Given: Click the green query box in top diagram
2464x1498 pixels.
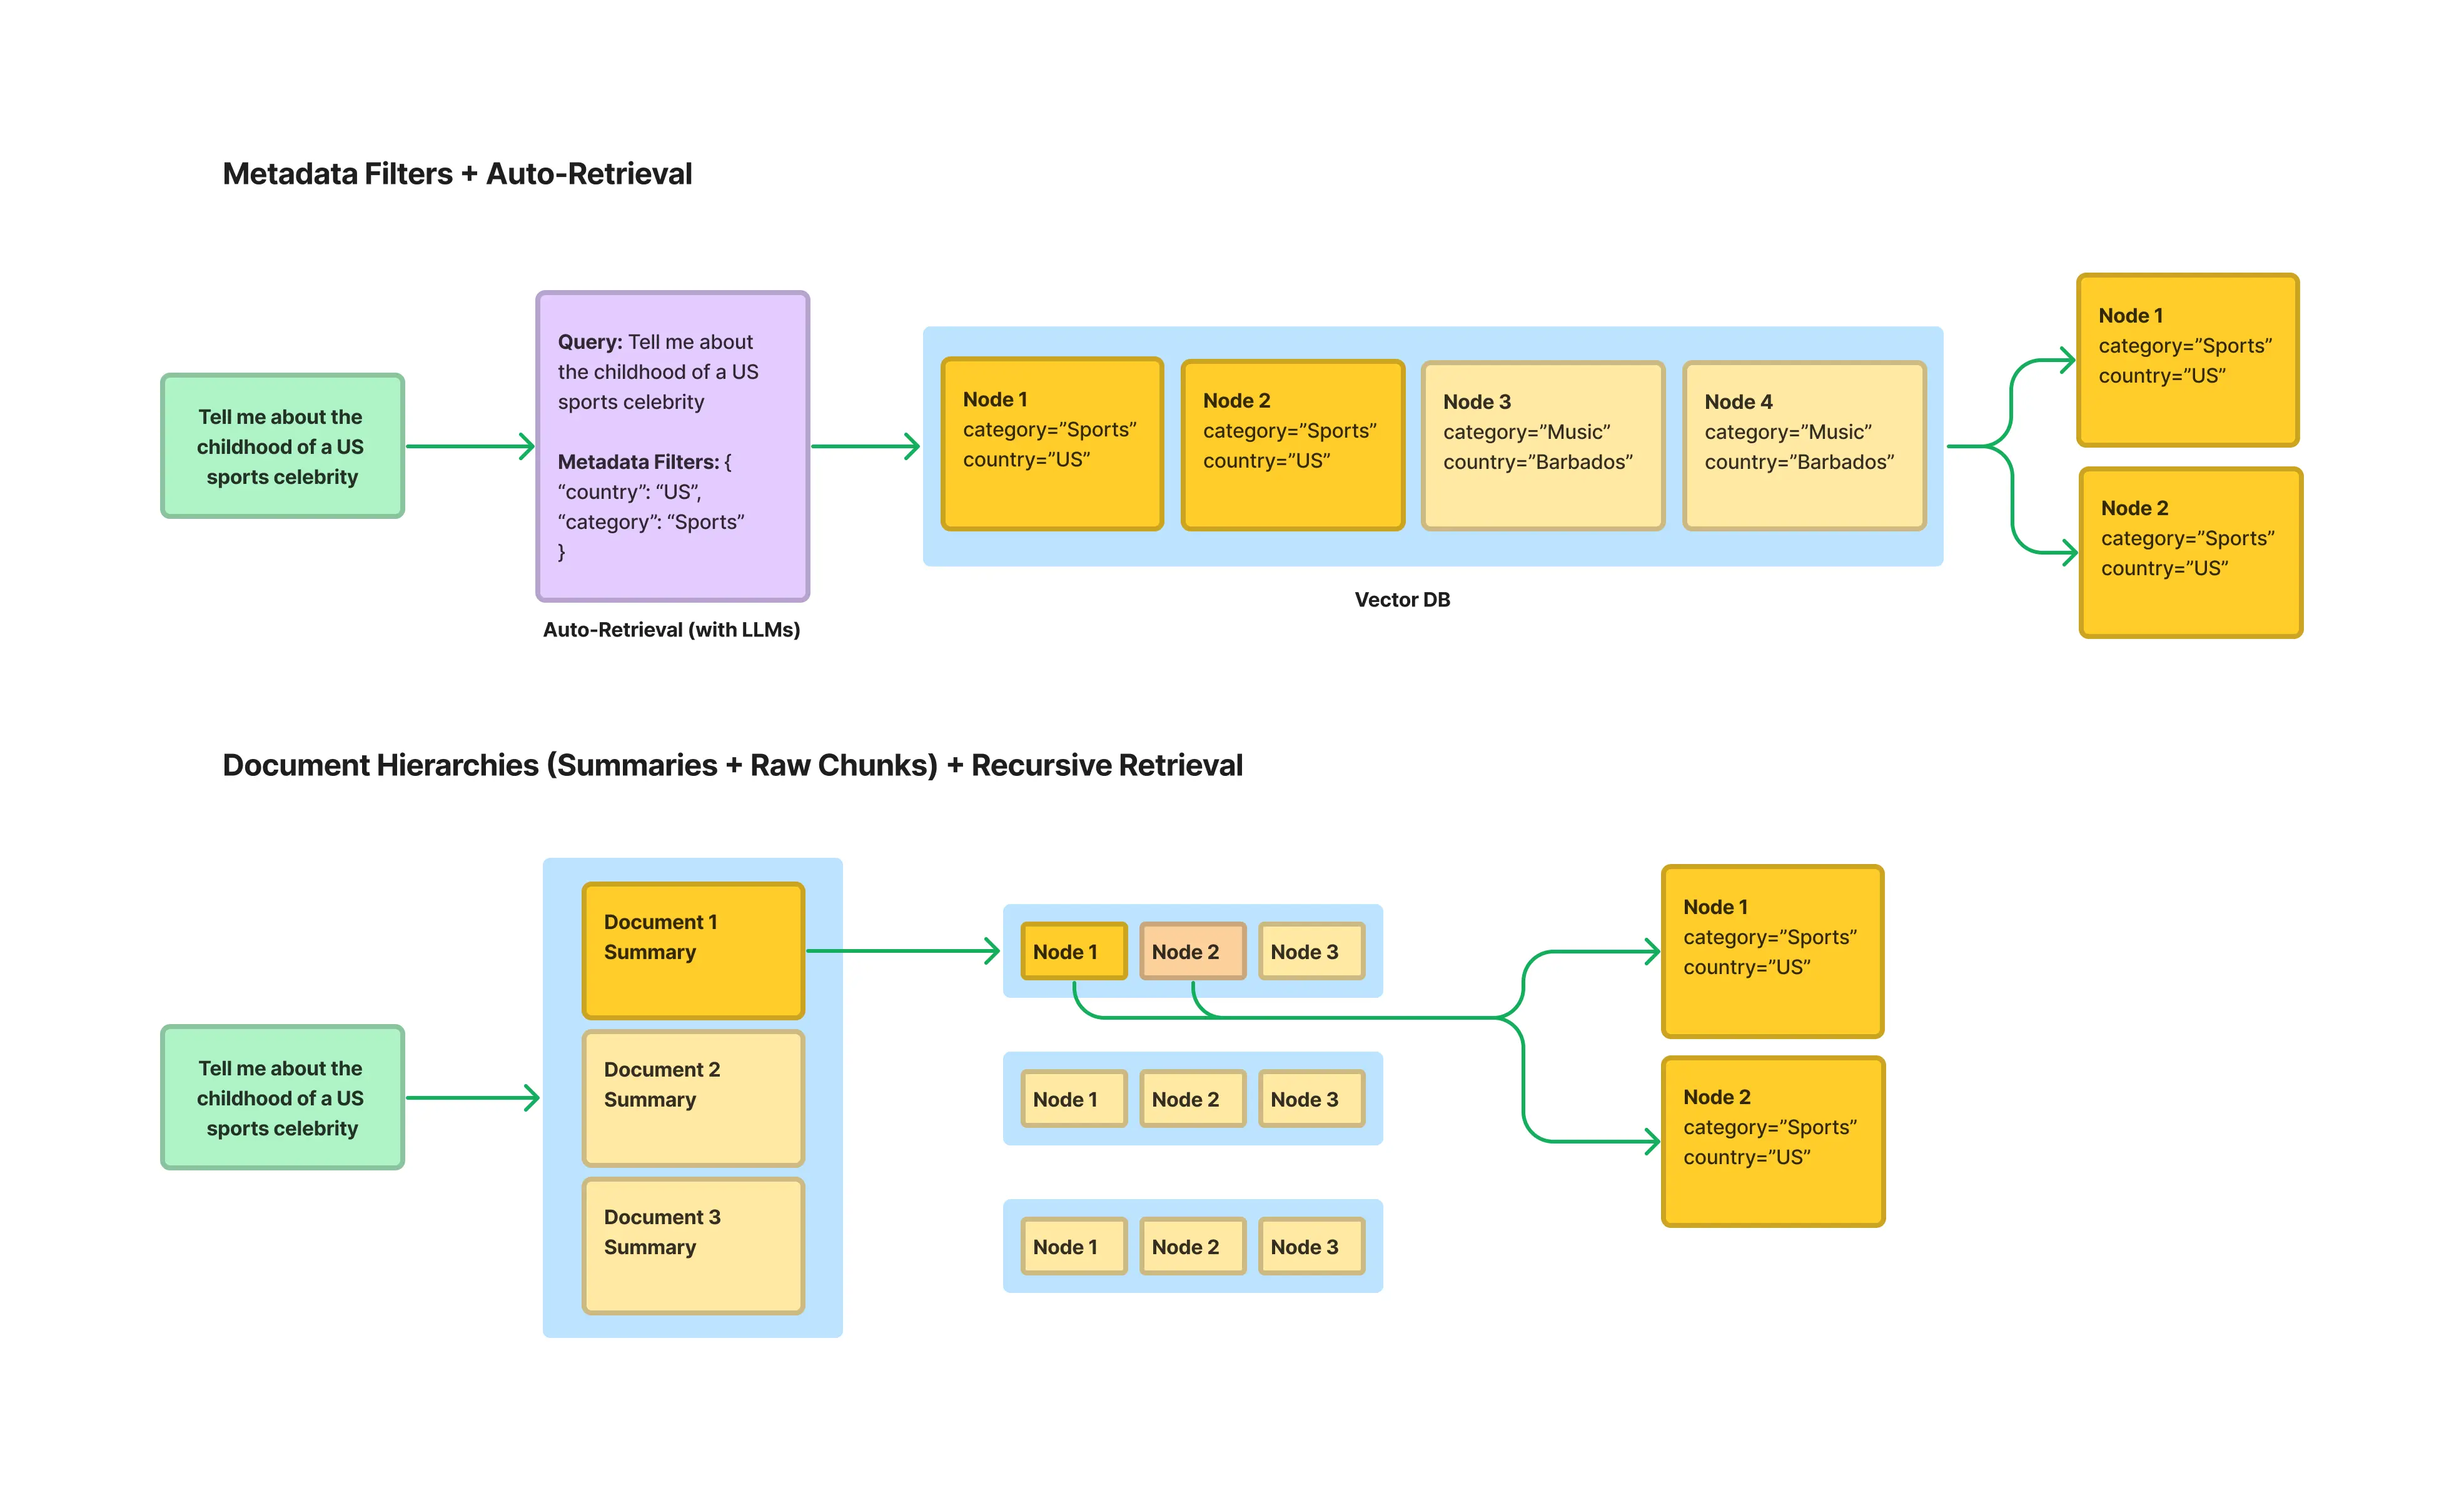Looking at the screenshot, I should coord(282,446).
